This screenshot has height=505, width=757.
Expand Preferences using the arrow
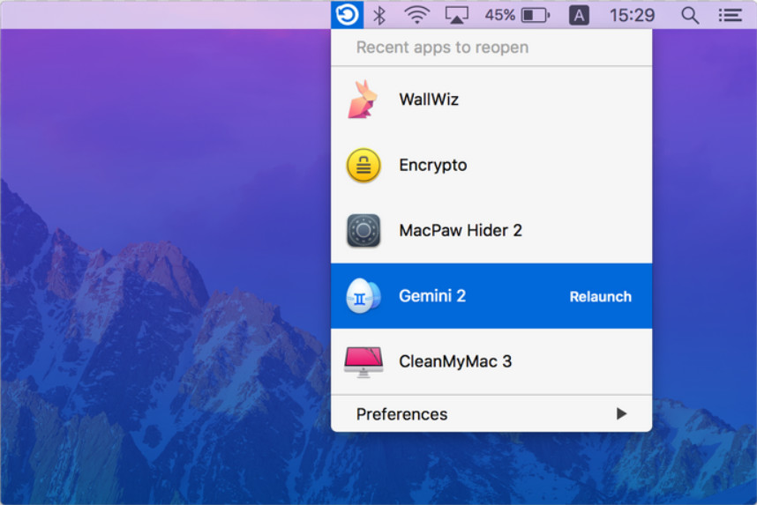[621, 414]
